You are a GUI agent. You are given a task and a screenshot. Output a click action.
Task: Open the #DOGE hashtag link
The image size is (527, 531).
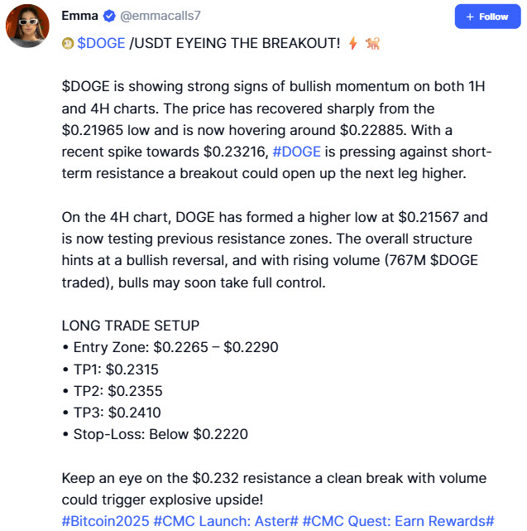(296, 152)
